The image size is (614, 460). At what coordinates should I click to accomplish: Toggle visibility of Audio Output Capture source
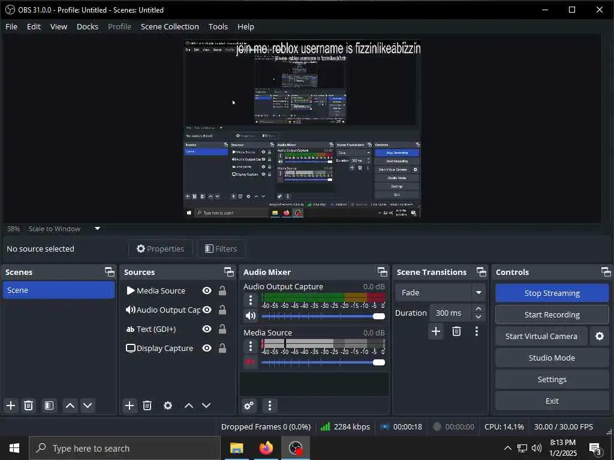(207, 310)
